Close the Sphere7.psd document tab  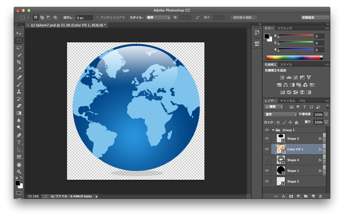[28, 25]
